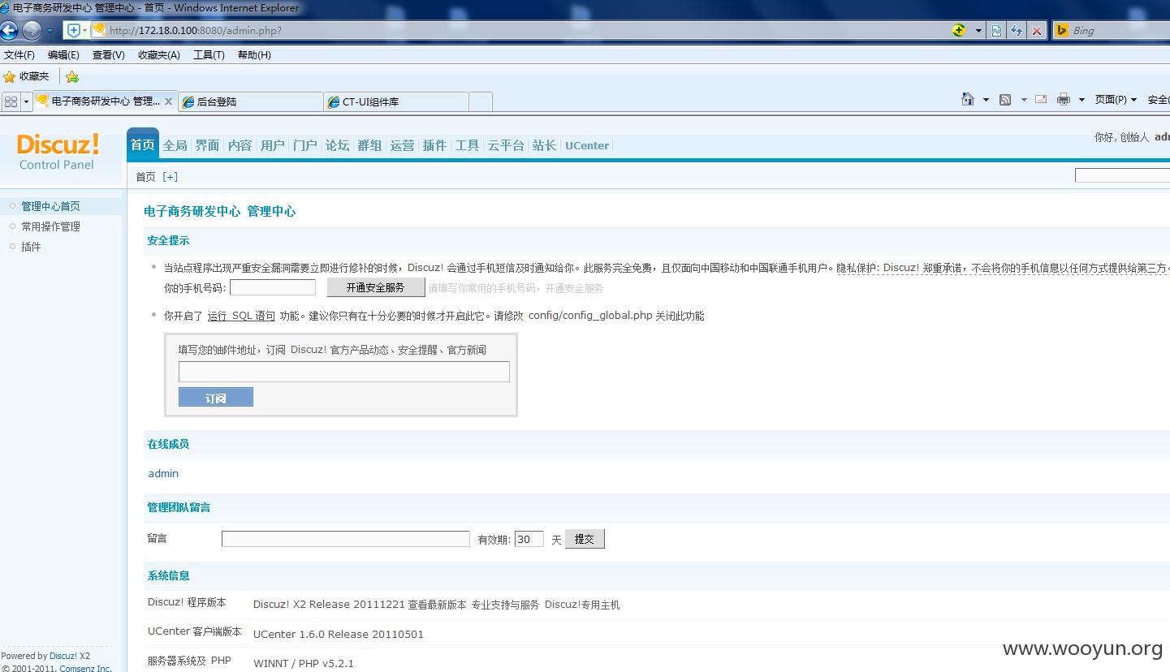
Task: Select the 论坛 navigation tab
Action: [x=338, y=145]
